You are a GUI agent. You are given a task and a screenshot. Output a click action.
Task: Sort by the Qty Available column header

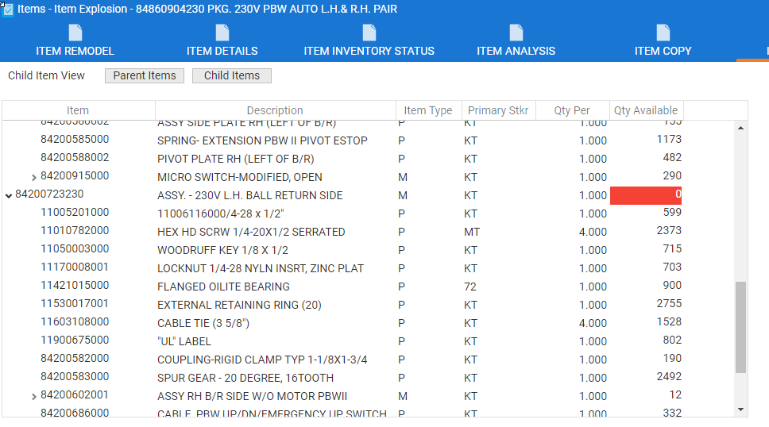coord(646,110)
